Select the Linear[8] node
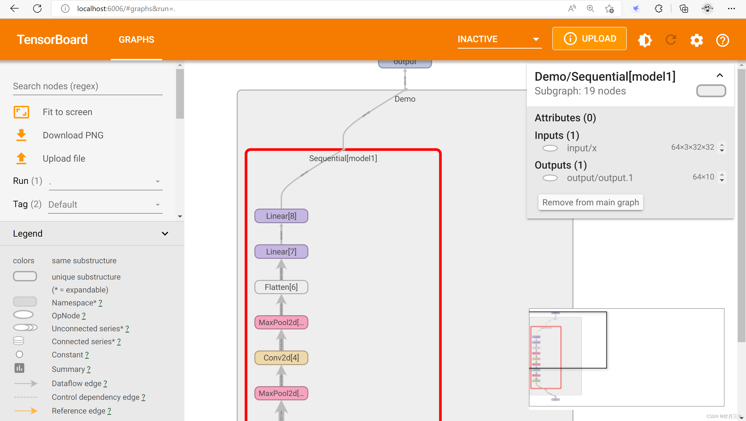The width and height of the screenshot is (746, 421). [281, 215]
